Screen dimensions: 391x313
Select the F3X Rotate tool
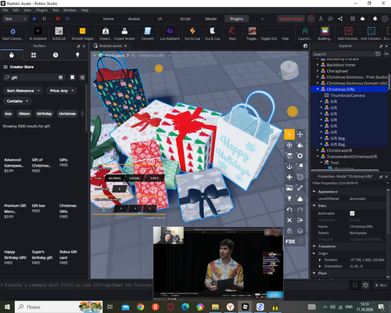click(x=289, y=145)
